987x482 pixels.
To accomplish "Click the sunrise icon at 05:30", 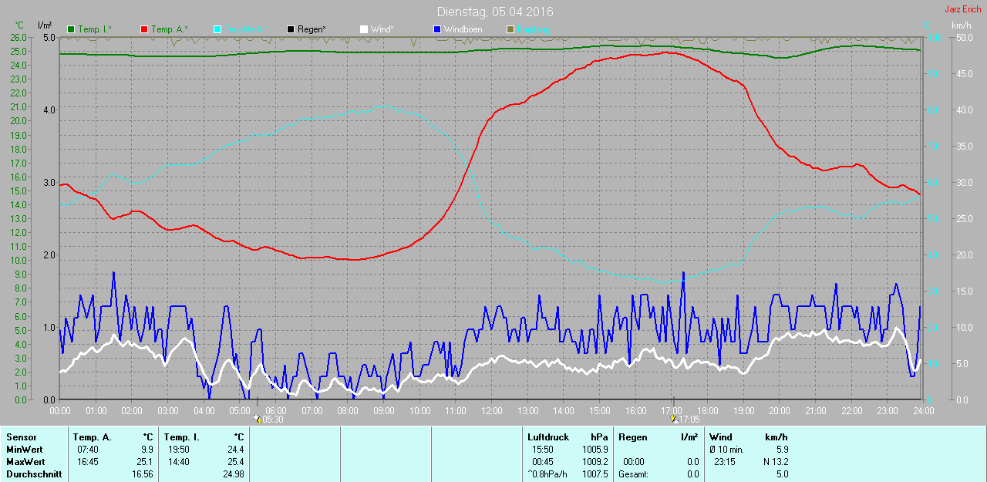I will click(258, 419).
